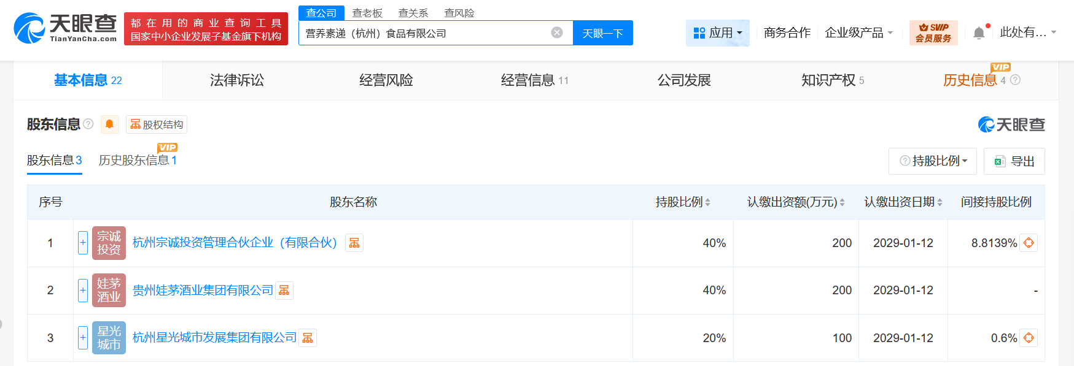Open equity chart icon for 贵州娃茅酒业集团

click(284, 290)
